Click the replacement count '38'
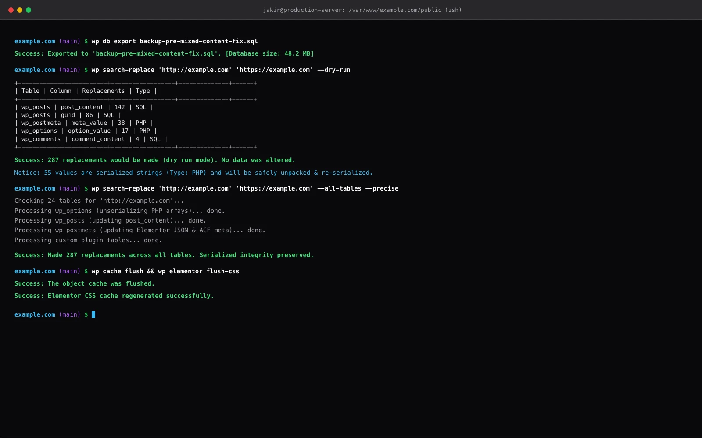This screenshot has height=438, width=702. point(122,123)
